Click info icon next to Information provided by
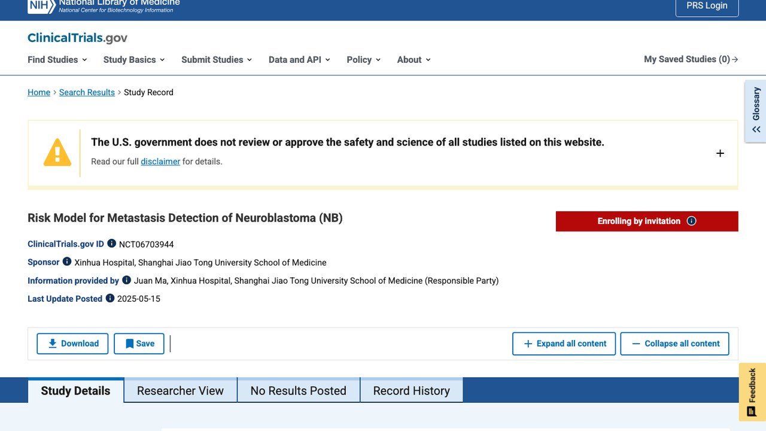The width and height of the screenshot is (766, 431). pos(126,280)
